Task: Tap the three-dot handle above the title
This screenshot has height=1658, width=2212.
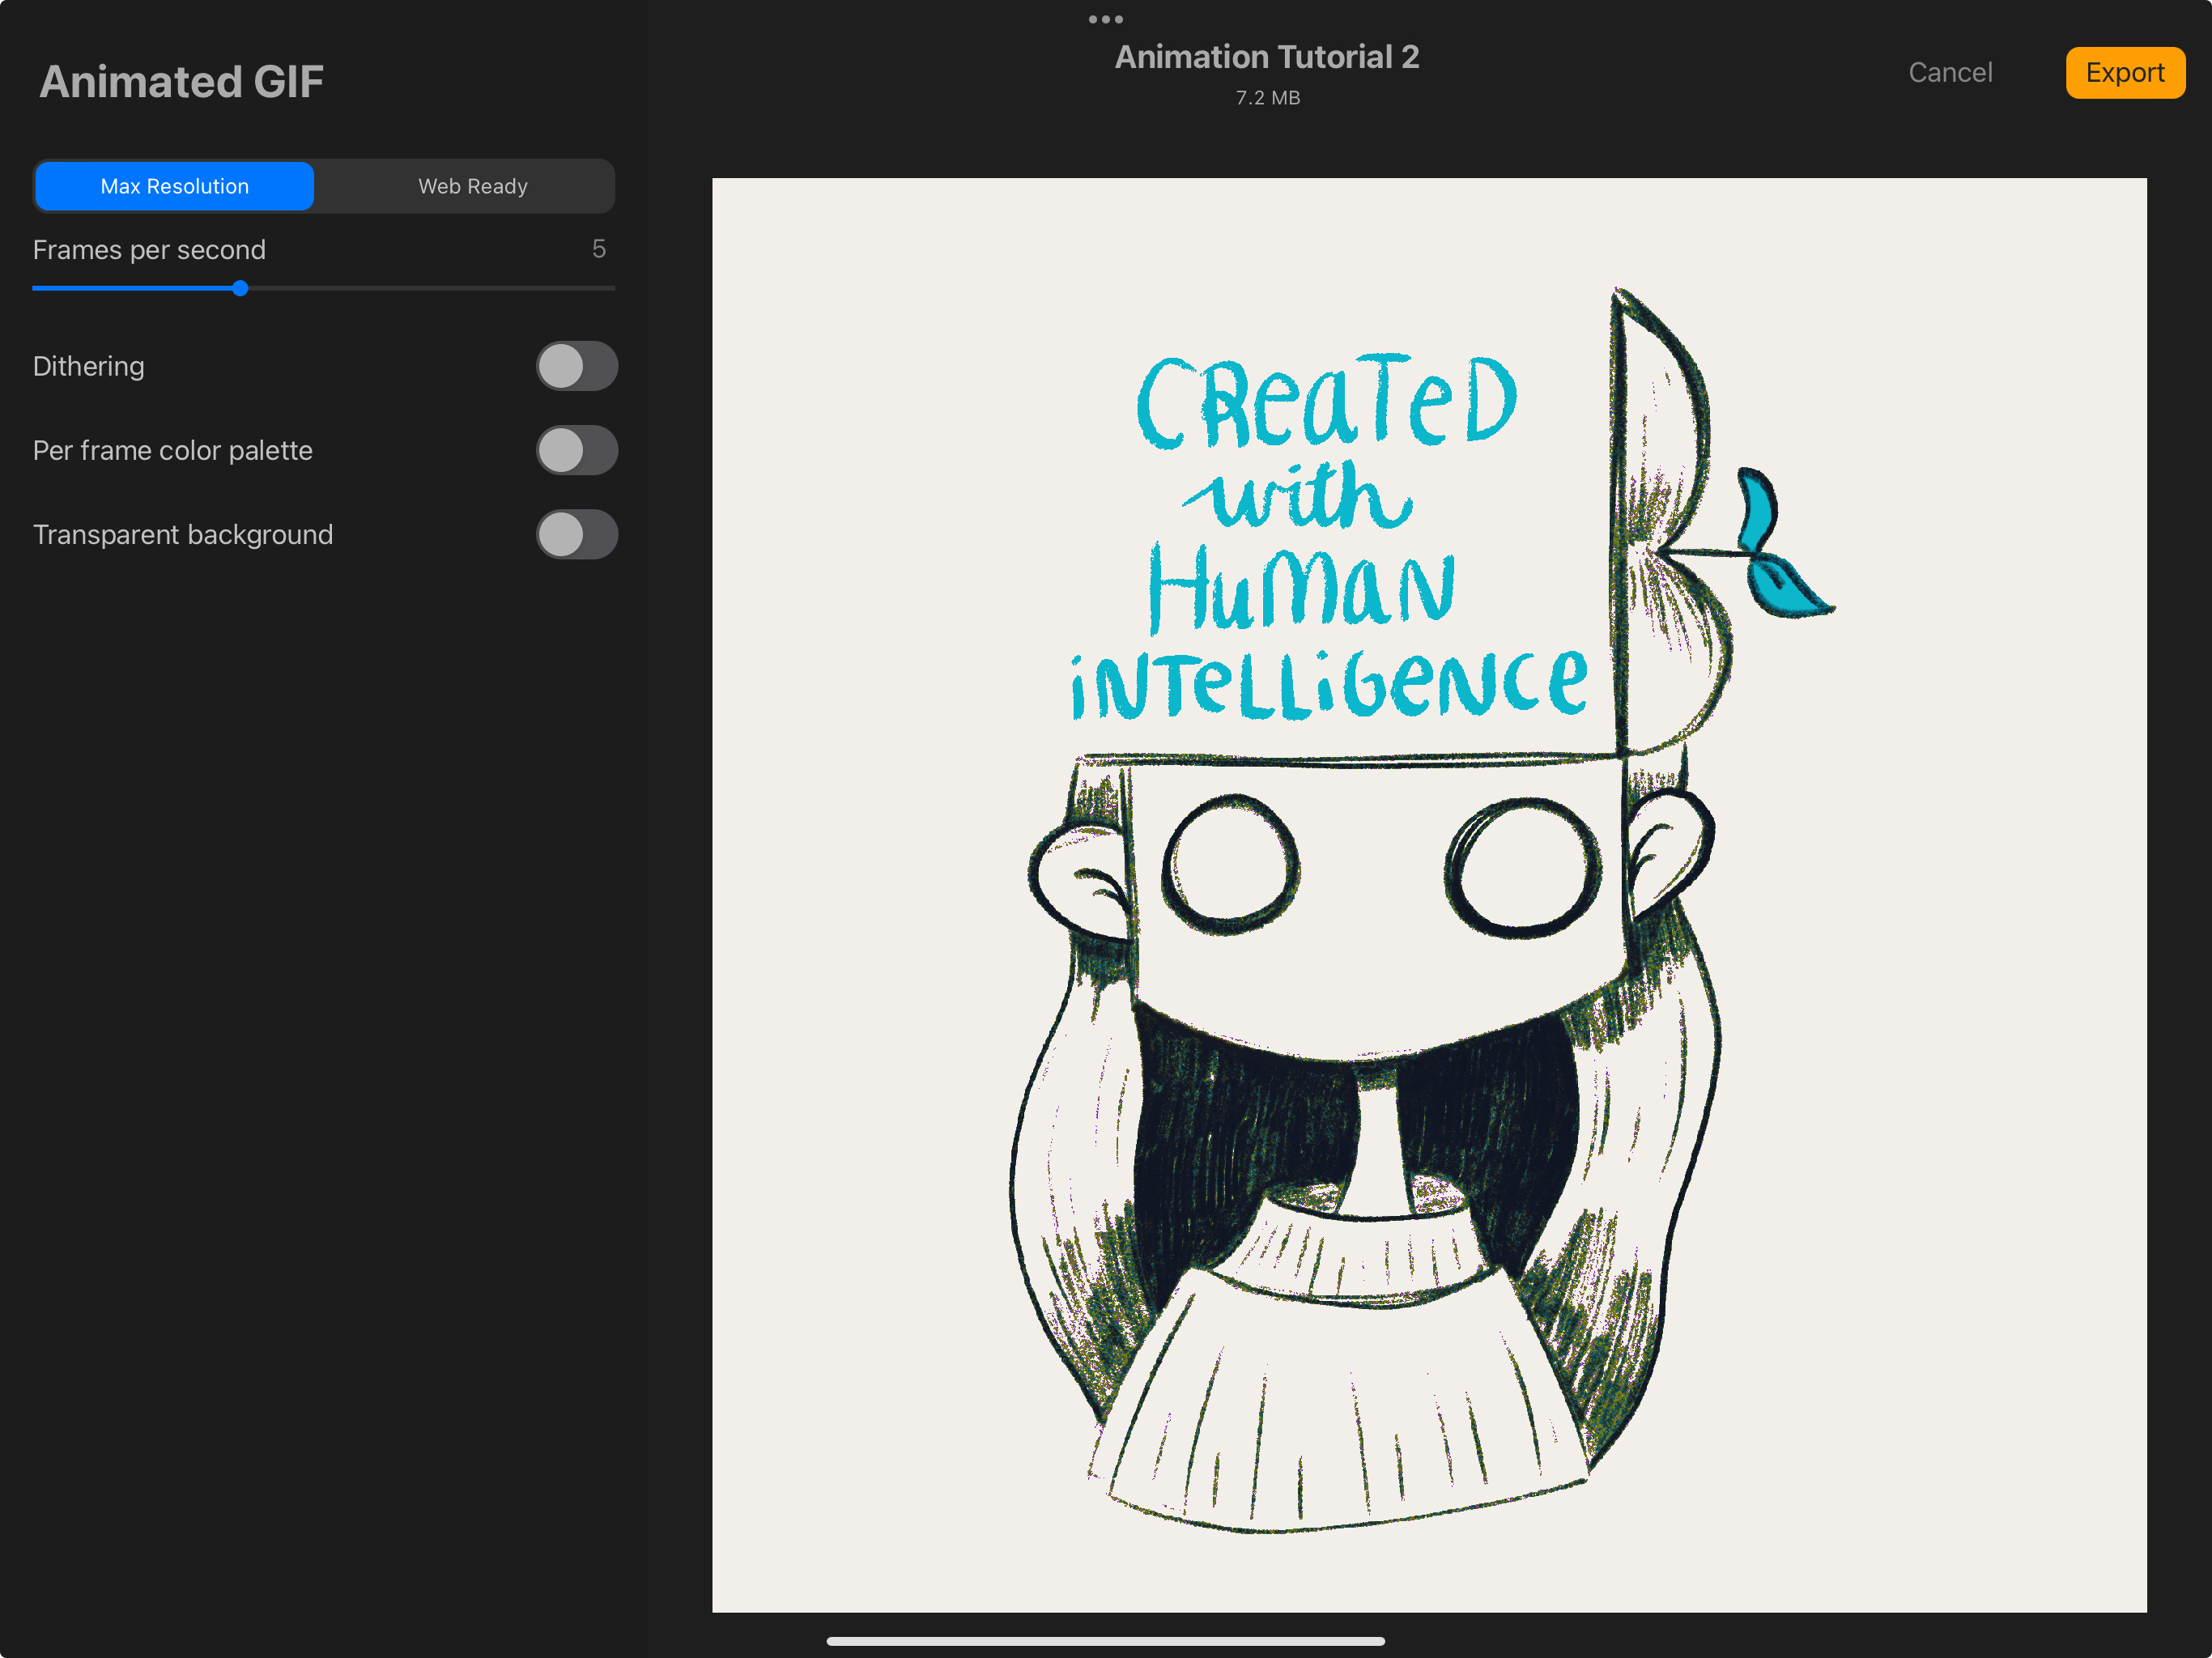Action: [x=1105, y=18]
